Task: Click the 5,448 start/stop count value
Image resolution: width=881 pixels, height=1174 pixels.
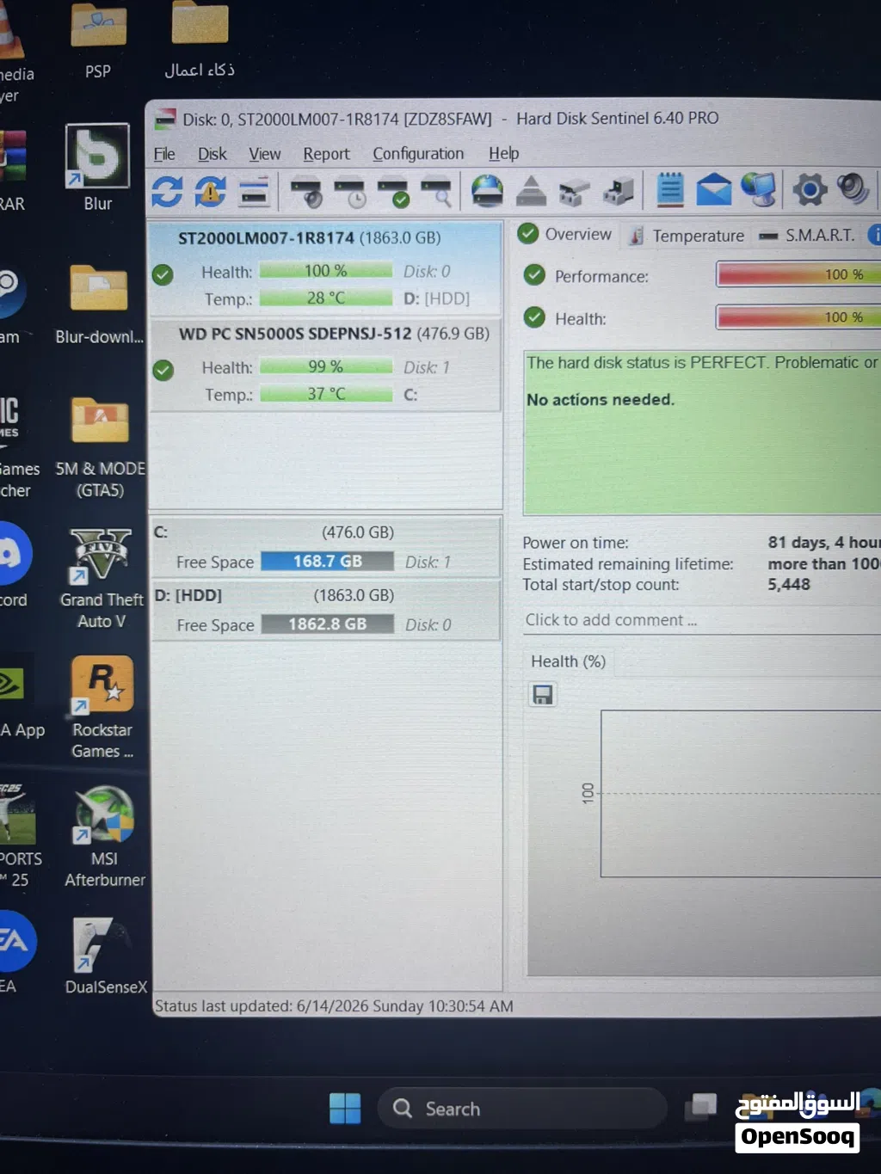Action: click(789, 585)
